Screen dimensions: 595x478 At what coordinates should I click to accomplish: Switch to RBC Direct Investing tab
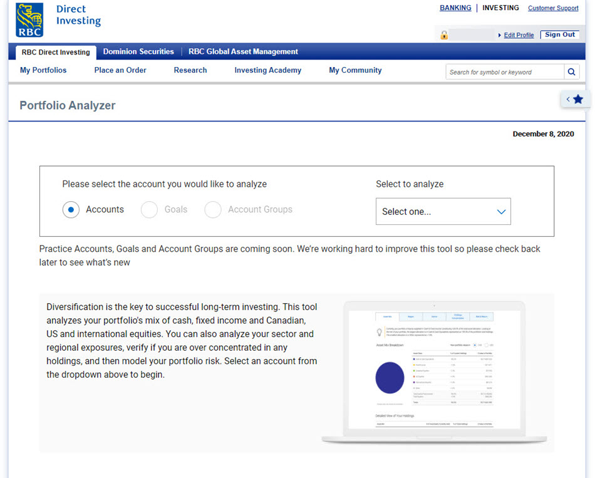point(56,52)
